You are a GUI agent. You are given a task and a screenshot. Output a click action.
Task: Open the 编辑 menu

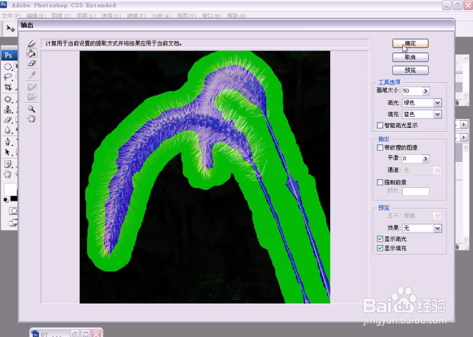click(x=36, y=16)
